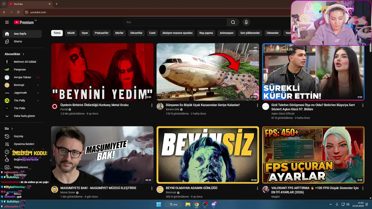Select Aksiyon-macera oyunları filter chip

point(177,33)
